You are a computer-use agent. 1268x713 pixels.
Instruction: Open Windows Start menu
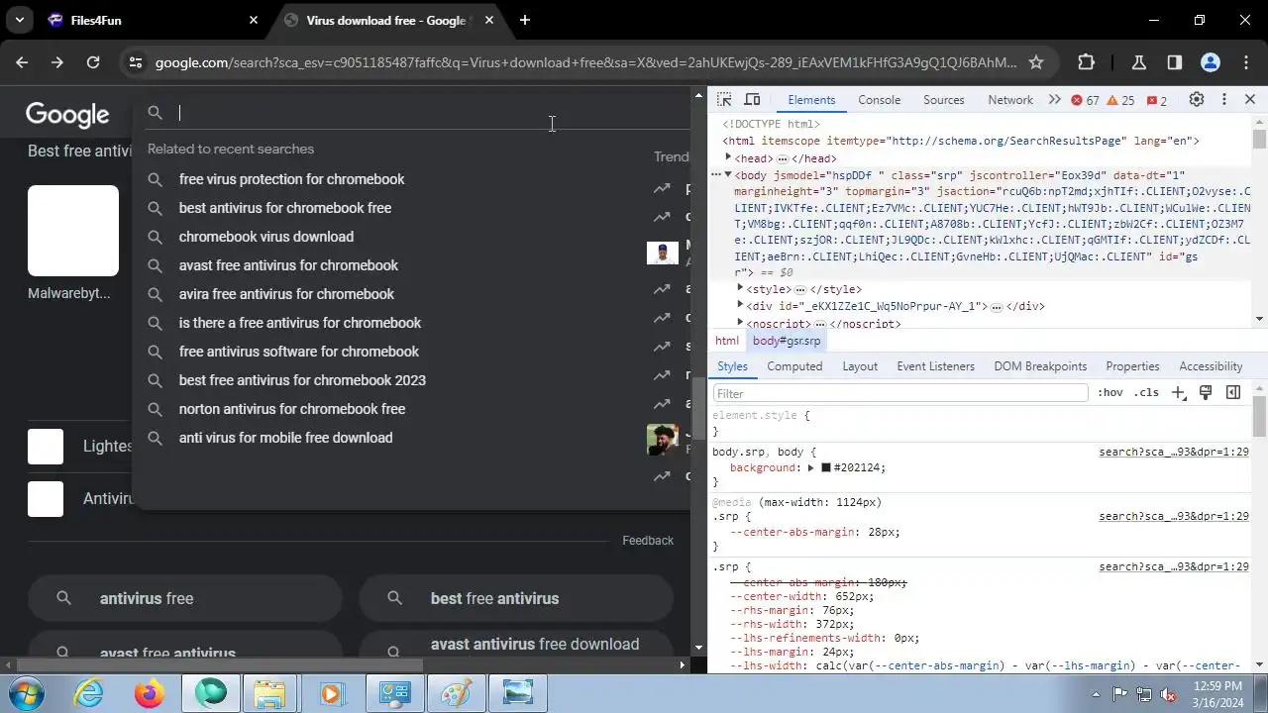(26, 693)
